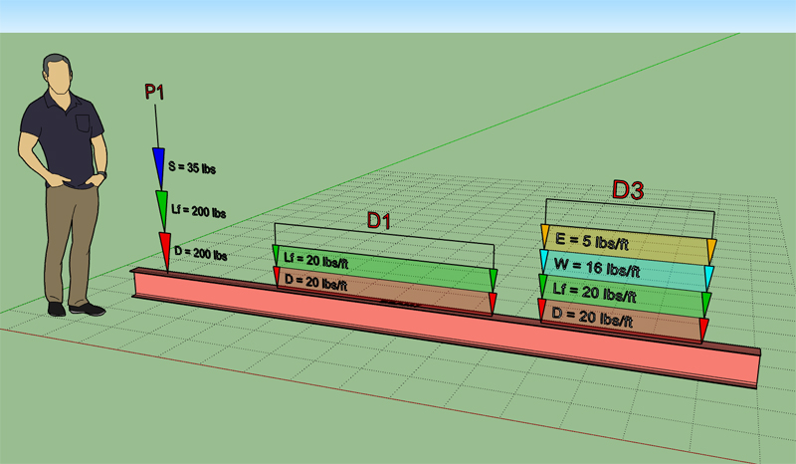796x464 pixels.
Task: Click the green Lf = 200 lbs arrow
Action: pos(162,211)
